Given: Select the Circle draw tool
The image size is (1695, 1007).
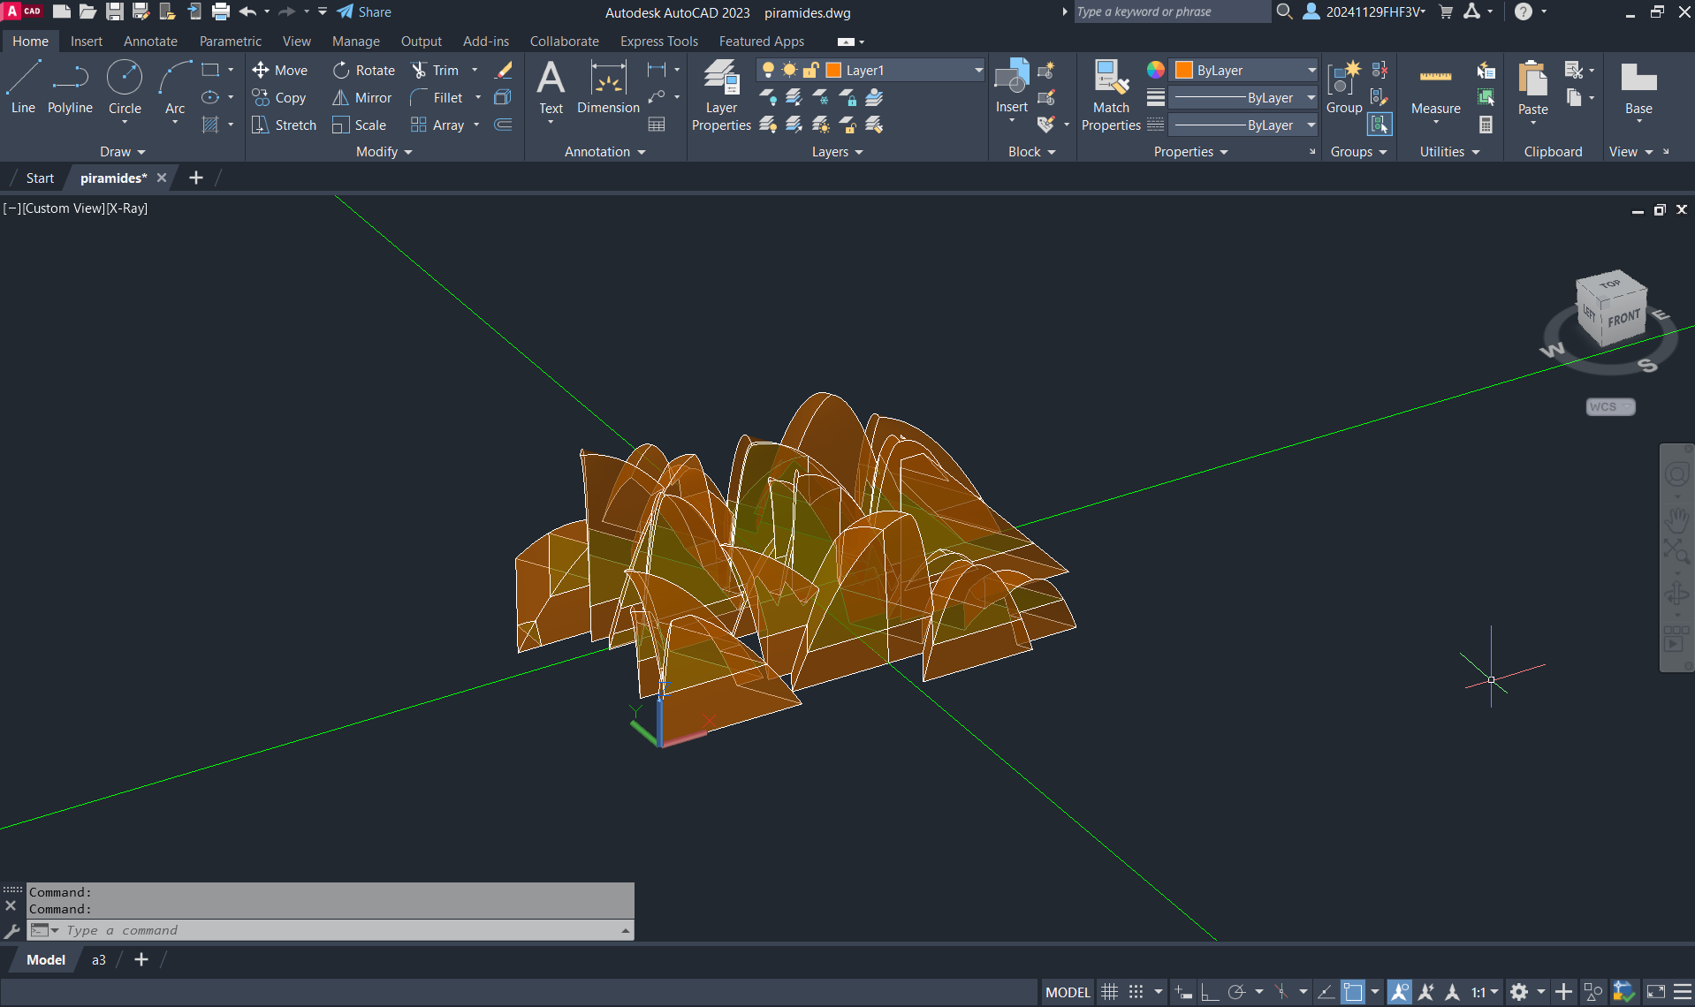Looking at the screenshot, I should tap(125, 87).
